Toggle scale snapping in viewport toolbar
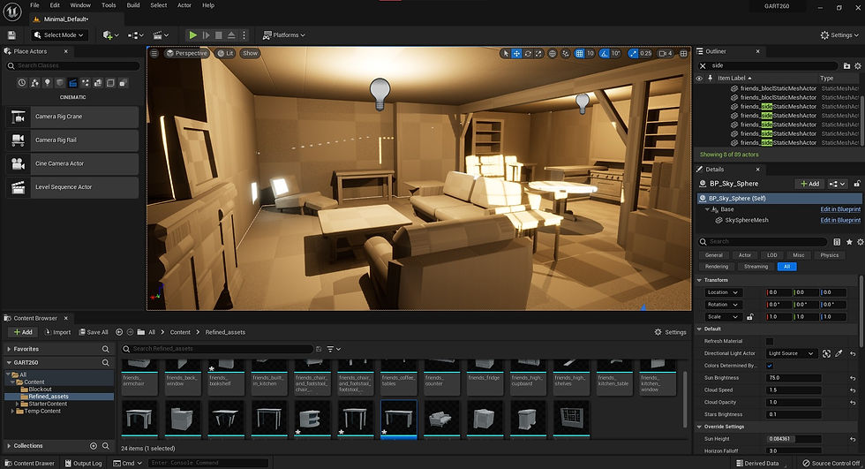Viewport: 865px width, 469px height. pyautogui.click(x=633, y=54)
